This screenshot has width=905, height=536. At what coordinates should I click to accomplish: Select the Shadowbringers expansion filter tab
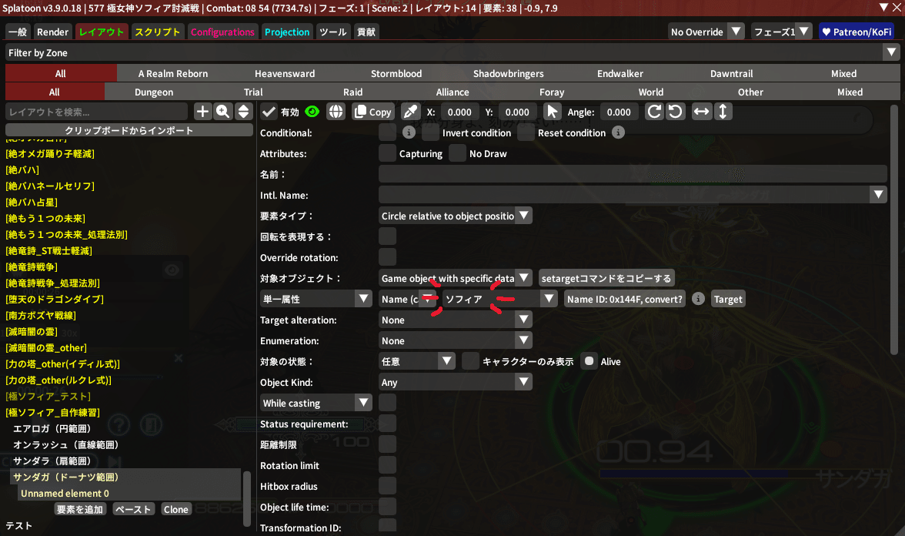click(508, 74)
